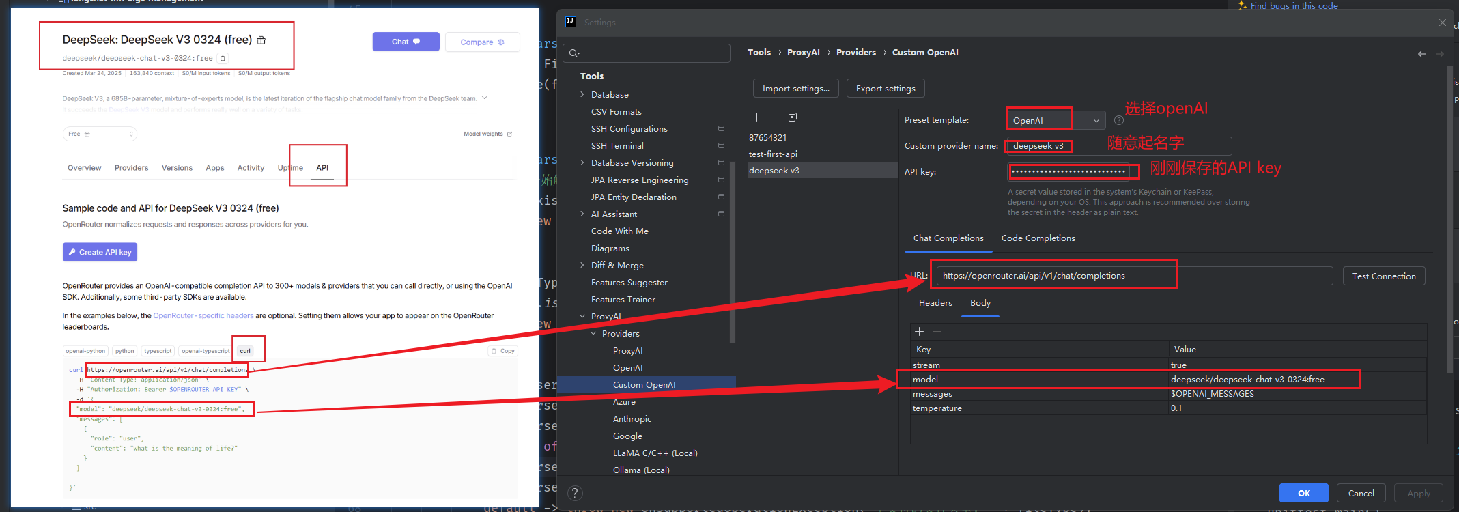Select Anthropic provider in tree
This screenshot has width=1459, height=512.
pyautogui.click(x=632, y=418)
